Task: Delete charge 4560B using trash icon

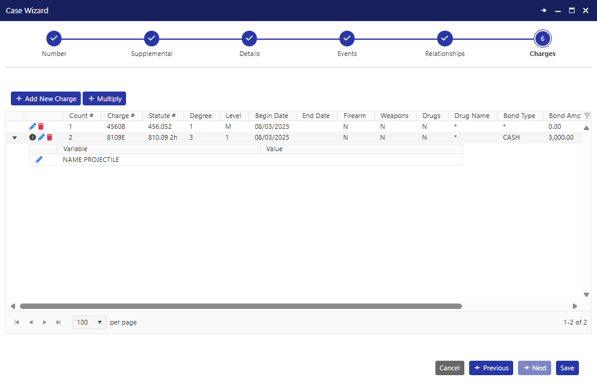Action: pyautogui.click(x=41, y=126)
